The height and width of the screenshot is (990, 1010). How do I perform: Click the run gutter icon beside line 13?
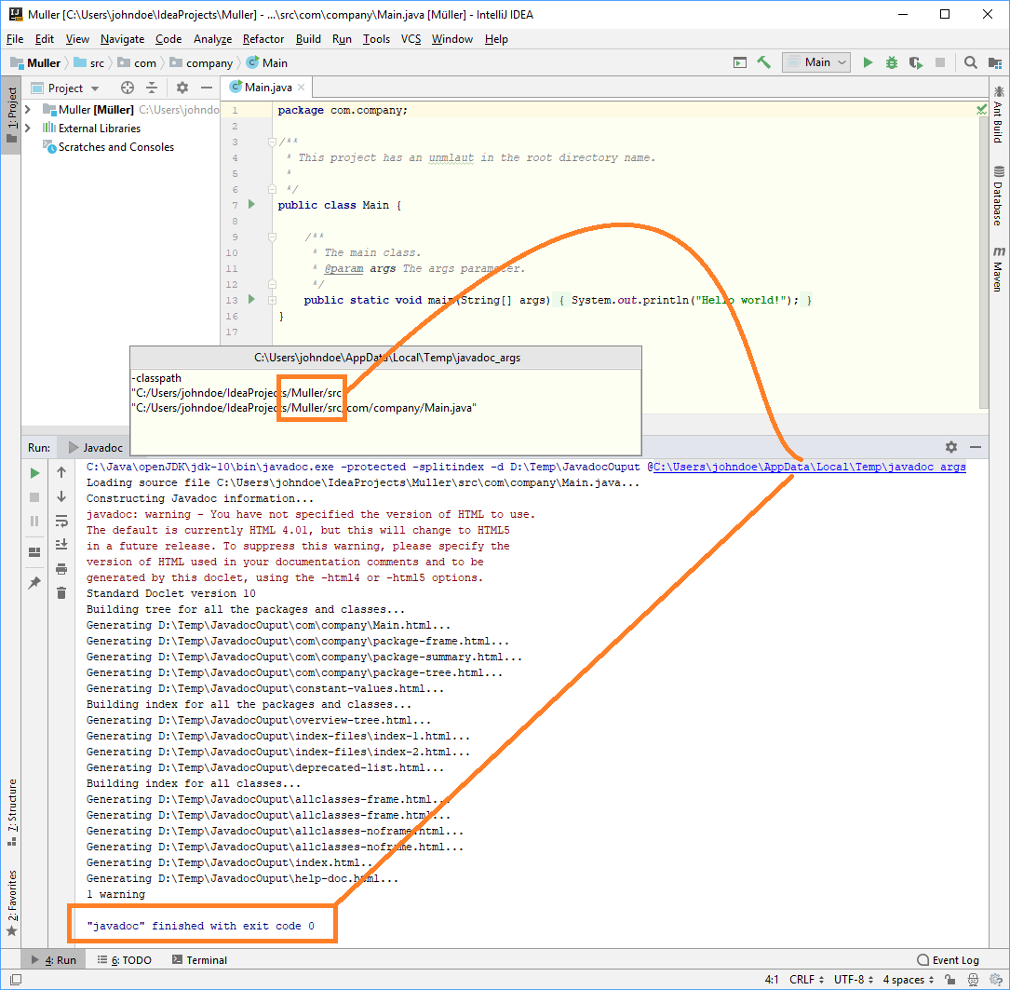click(x=250, y=299)
